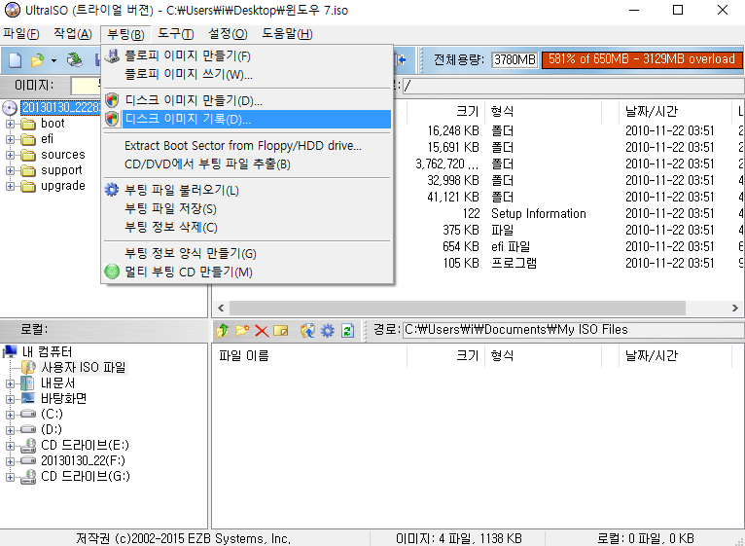Select the boot folder in image tree

coord(53,124)
